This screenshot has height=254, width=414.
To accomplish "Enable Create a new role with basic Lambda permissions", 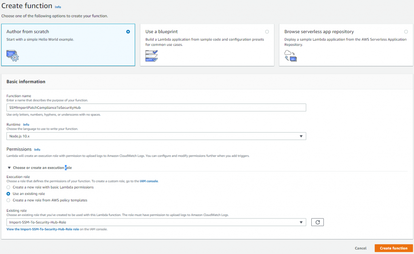I will point(8,187).
